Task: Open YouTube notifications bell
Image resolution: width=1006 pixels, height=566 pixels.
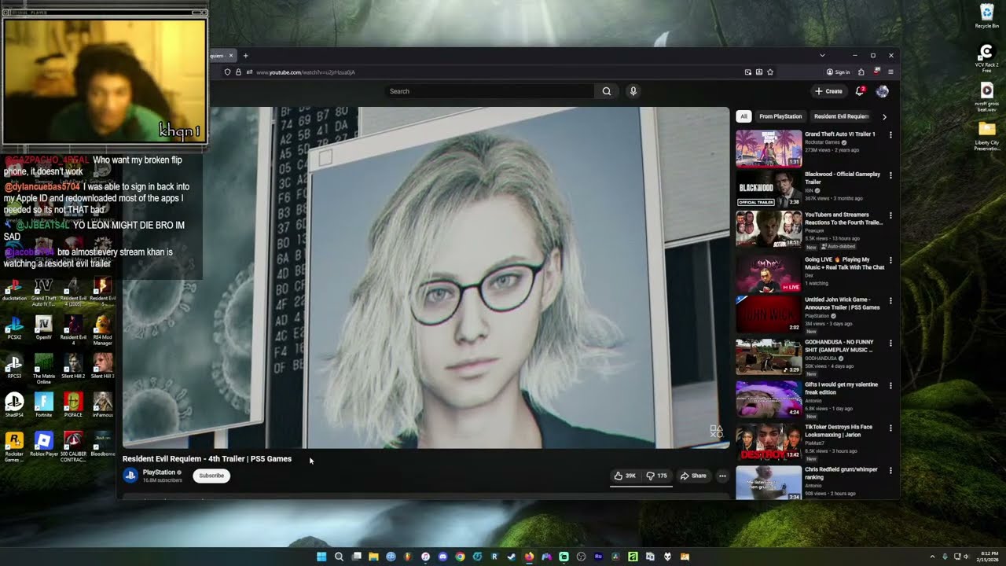Action: coord(860,91)
